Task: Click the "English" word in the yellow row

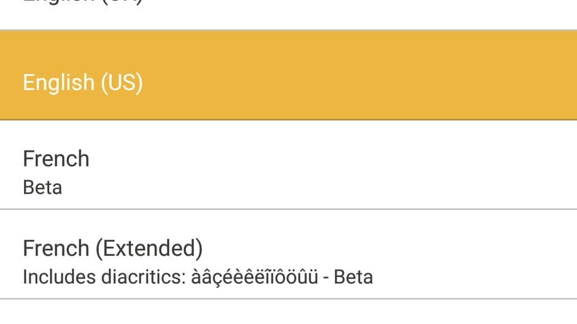Action: tap(58, 83)
